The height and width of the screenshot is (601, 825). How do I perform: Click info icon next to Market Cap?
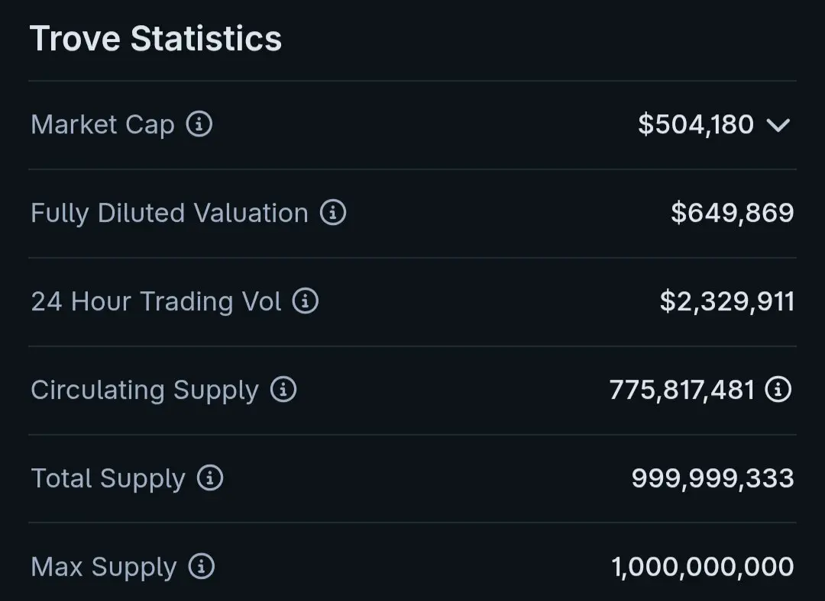(x=199, y=124)
